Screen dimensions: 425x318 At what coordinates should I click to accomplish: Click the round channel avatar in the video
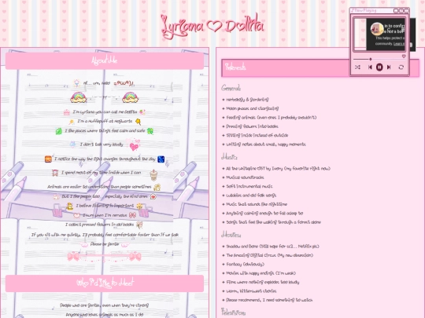tap(377, 29)
